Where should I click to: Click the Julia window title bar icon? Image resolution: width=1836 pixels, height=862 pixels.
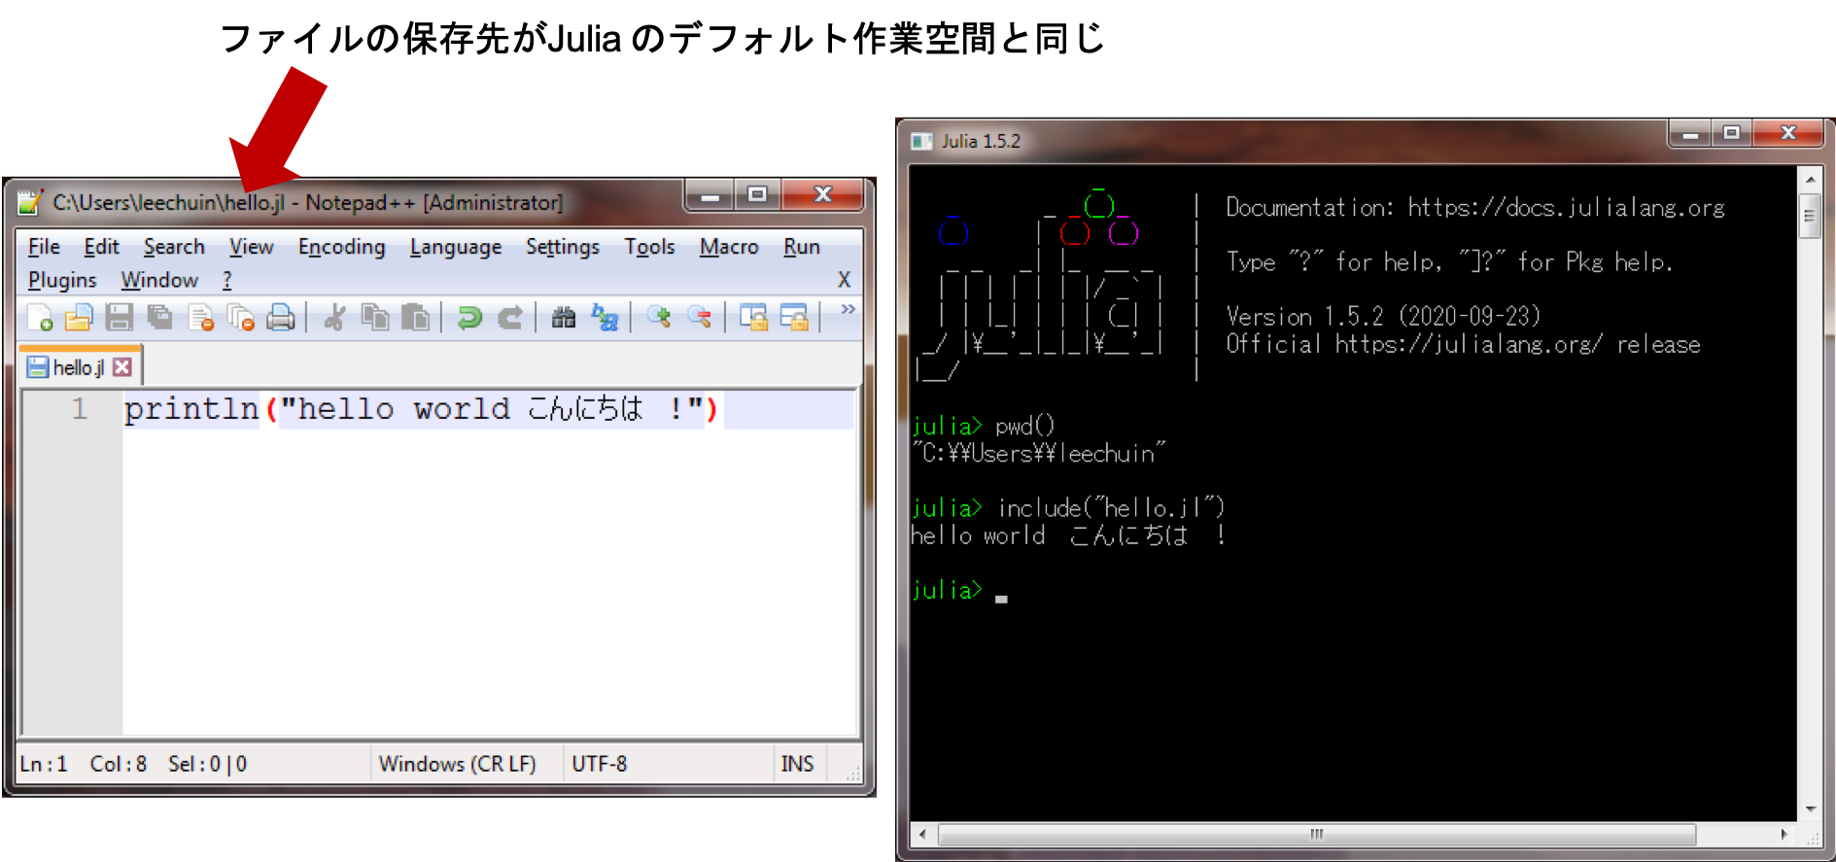pos(921,141)
